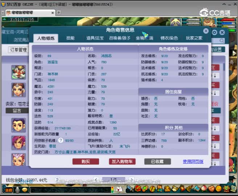Click the panda pet portrait at top
Viewport: 238px width, 196px height.
point(176,23)
